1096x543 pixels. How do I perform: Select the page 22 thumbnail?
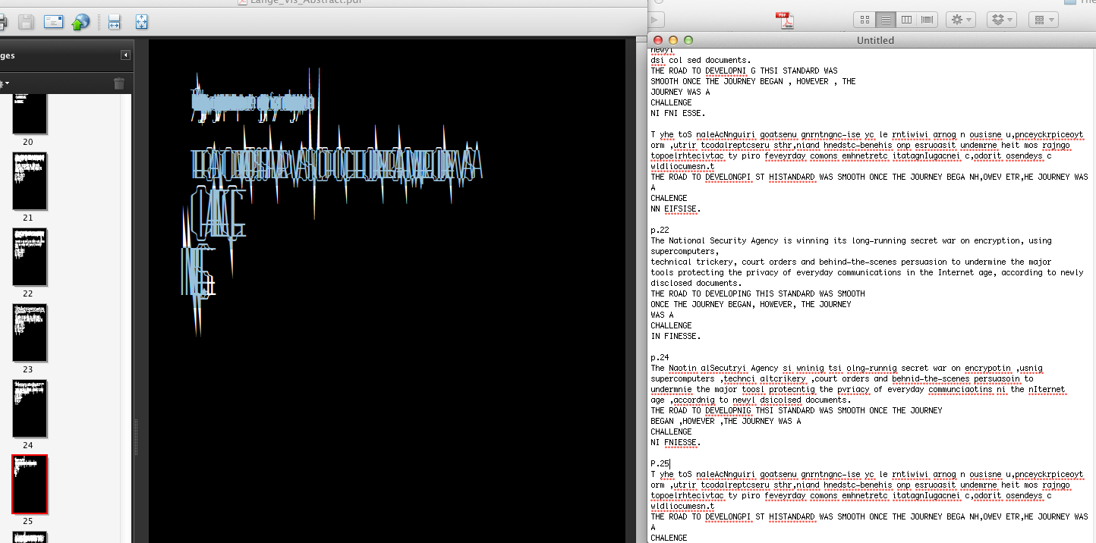pyautogui.click(x=30, y=257)
